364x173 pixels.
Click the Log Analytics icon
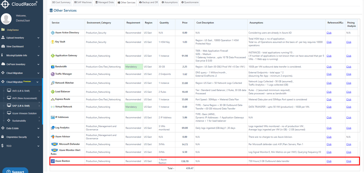point(53,128)
